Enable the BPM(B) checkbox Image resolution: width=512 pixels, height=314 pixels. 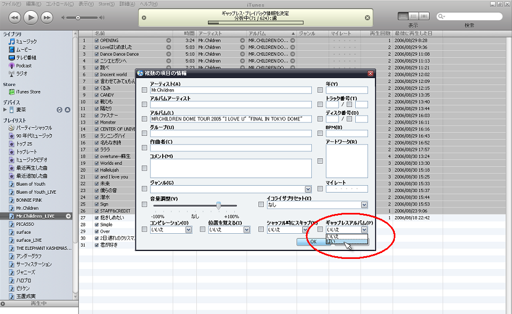click(320, 133)
